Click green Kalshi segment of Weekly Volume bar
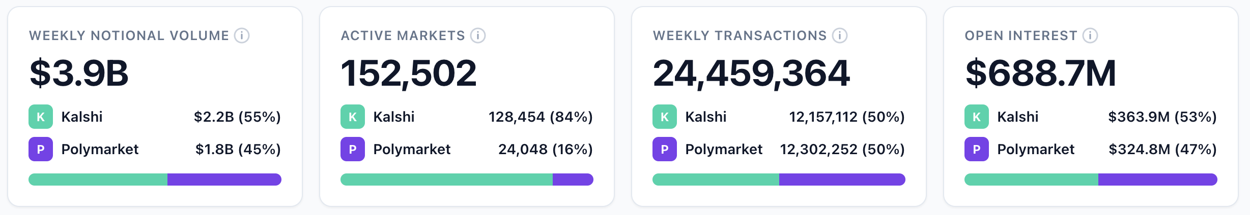Screen dimensions: 1250x215 tap(98, 180)
